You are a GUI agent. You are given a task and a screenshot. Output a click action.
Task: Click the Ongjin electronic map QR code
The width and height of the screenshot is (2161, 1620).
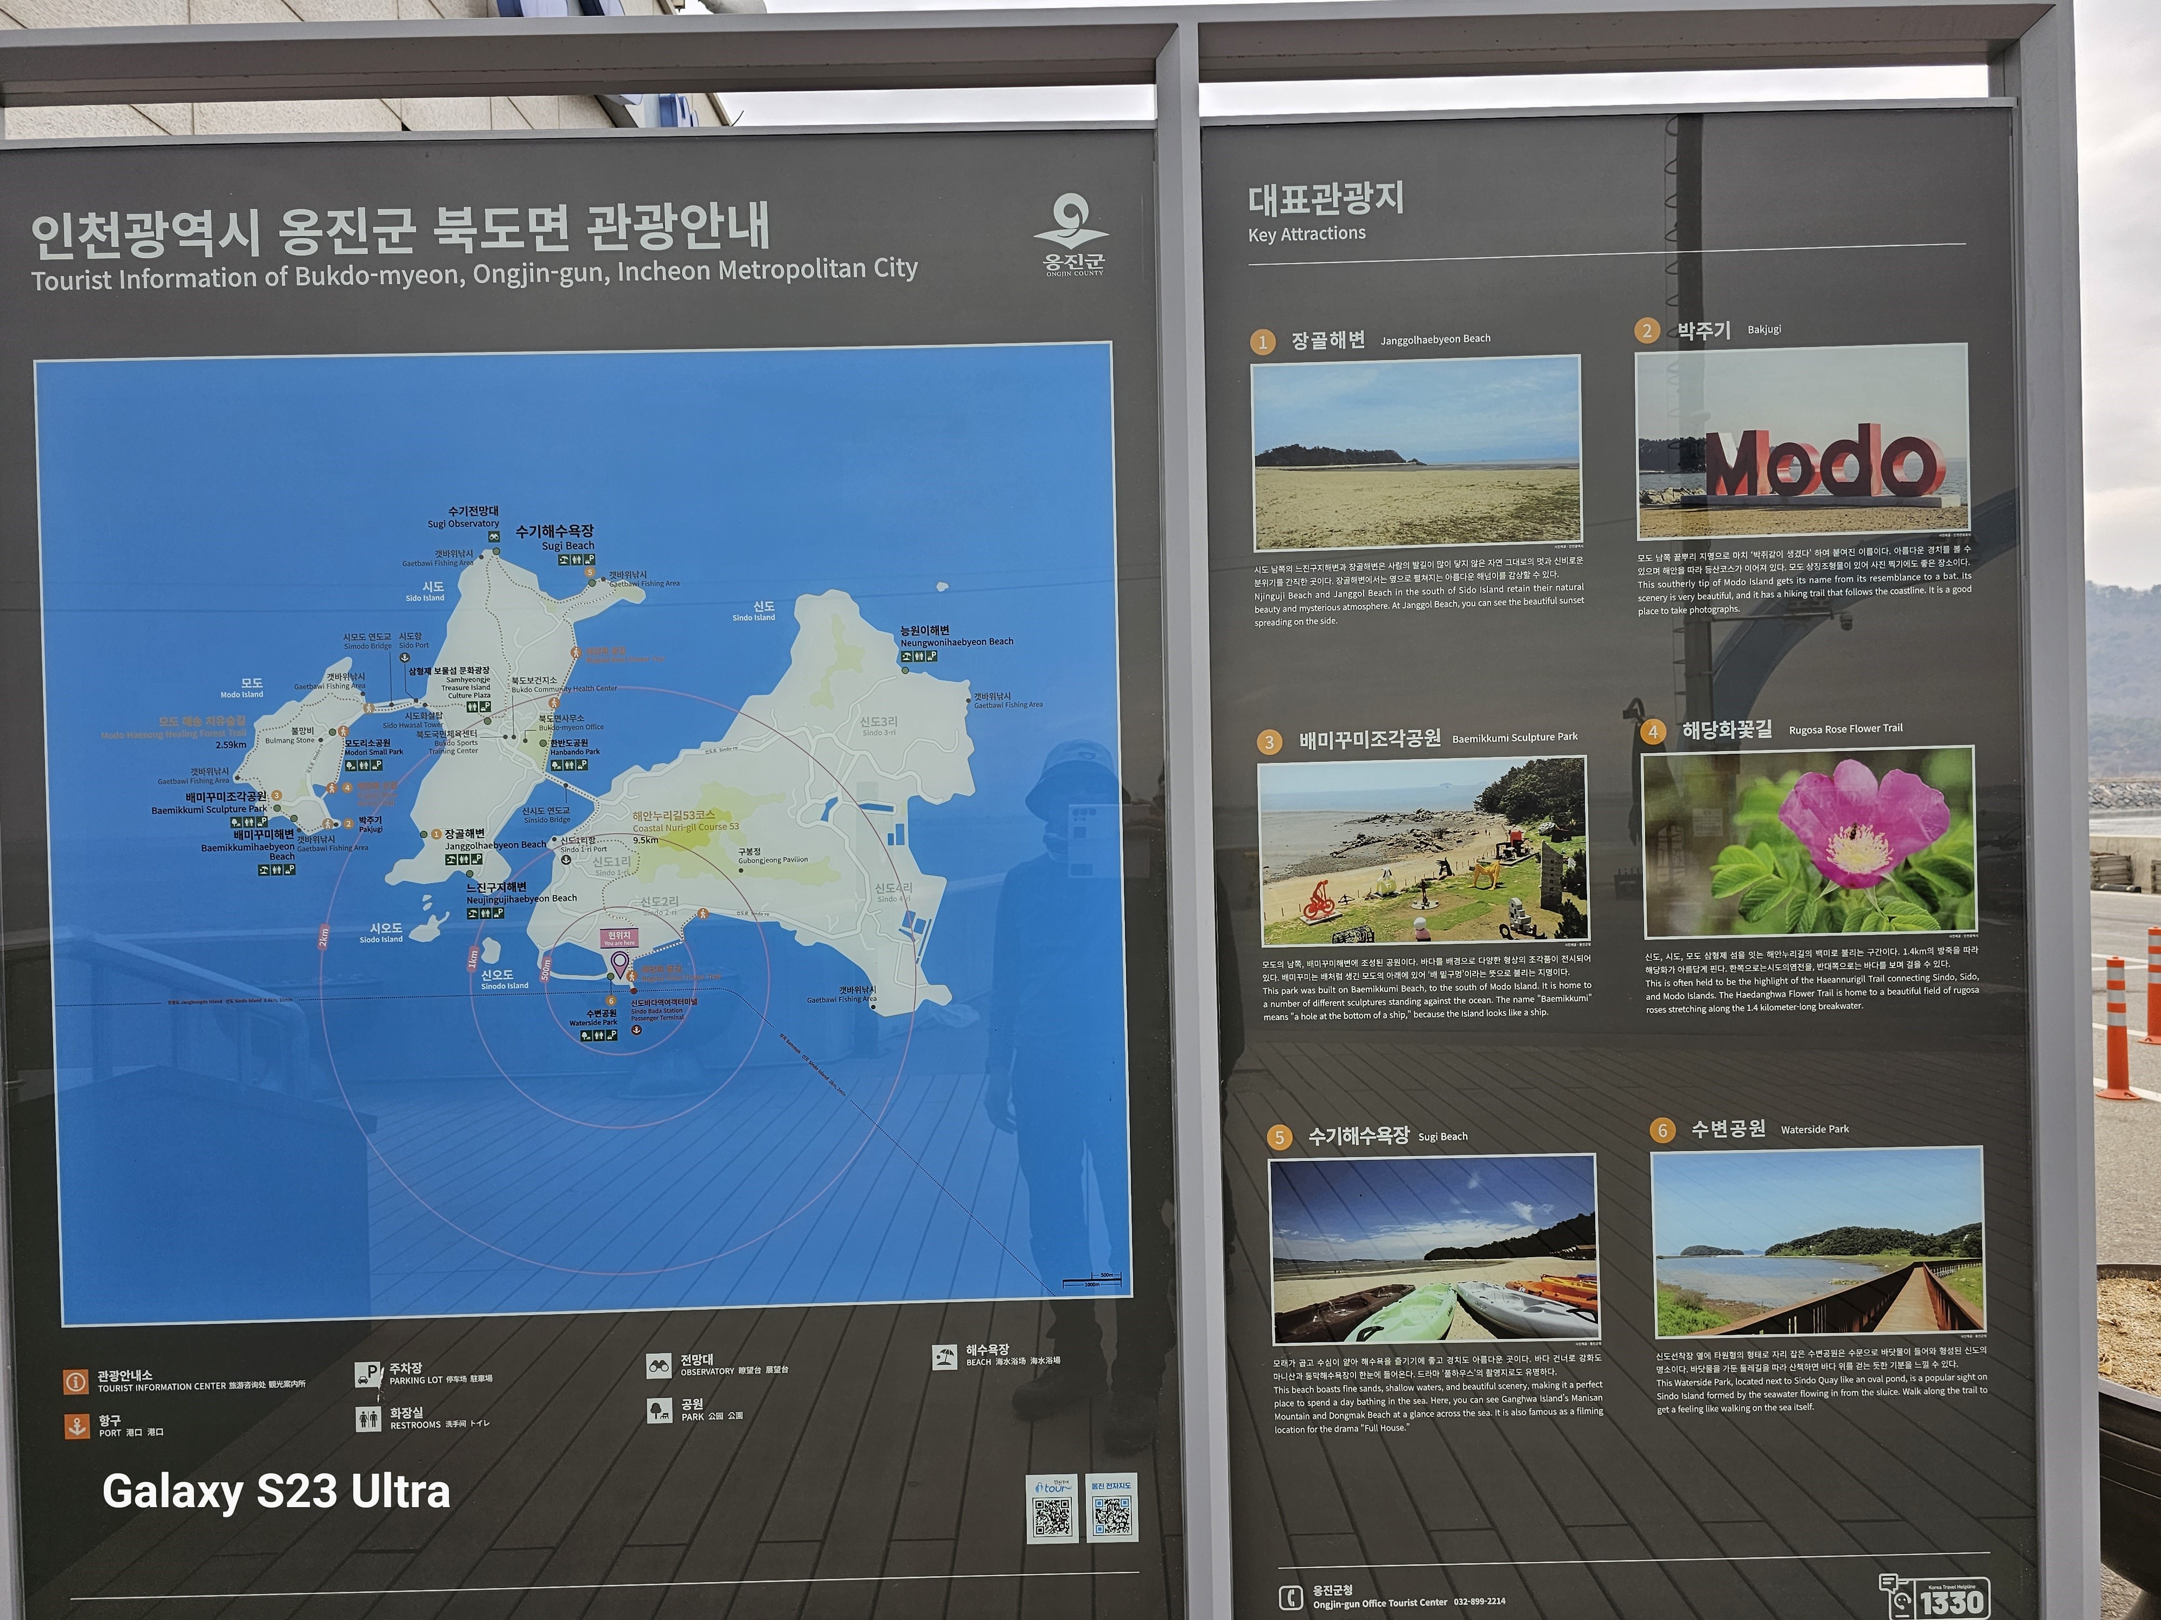point(1112,1515)
